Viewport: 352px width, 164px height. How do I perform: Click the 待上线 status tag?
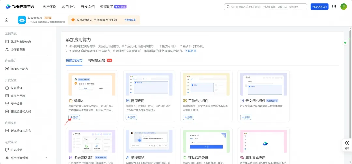tap(48, 18)
